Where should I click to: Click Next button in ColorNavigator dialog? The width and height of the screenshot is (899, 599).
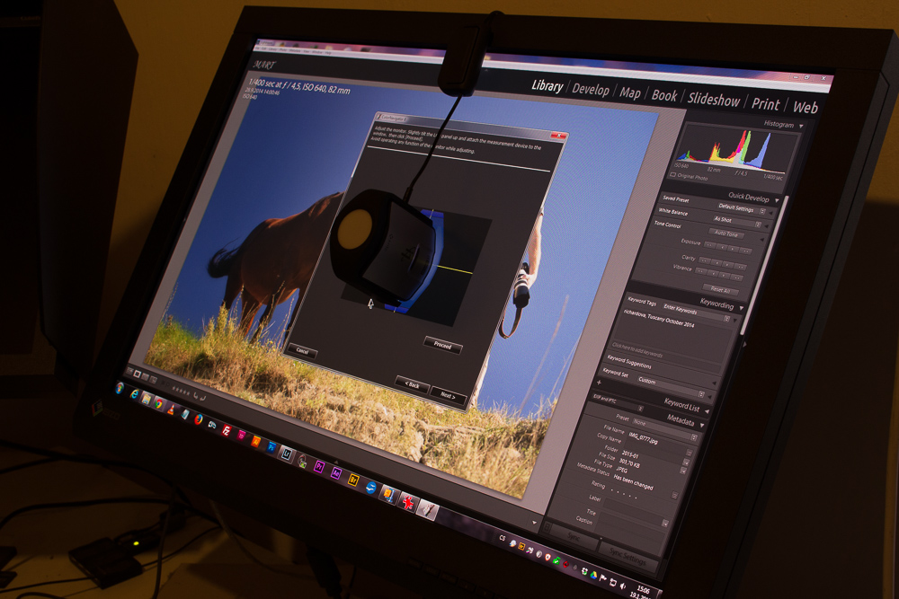click(x=448, y=396)
